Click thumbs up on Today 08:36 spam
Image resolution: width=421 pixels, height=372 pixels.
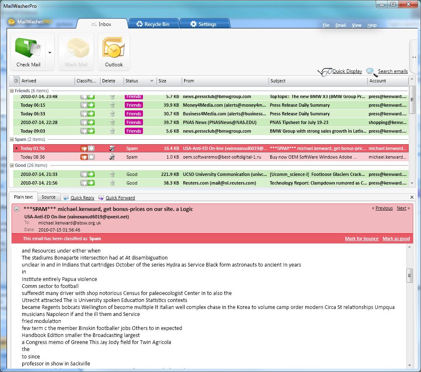[91, 157]
